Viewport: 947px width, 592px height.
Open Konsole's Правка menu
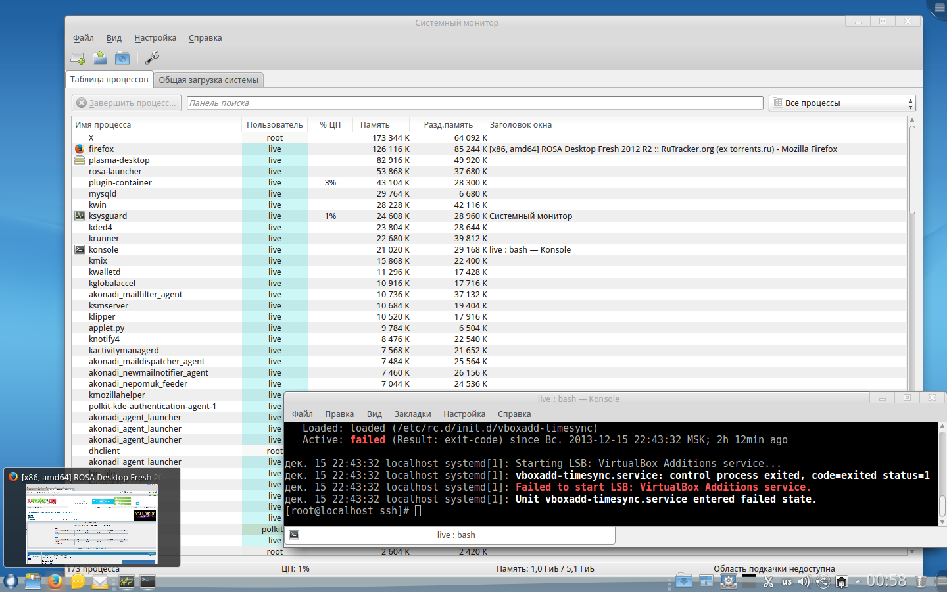coord(339,414)
